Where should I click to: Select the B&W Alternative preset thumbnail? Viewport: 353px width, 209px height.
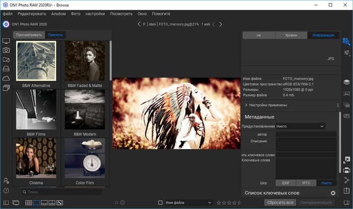coord(36,61)
